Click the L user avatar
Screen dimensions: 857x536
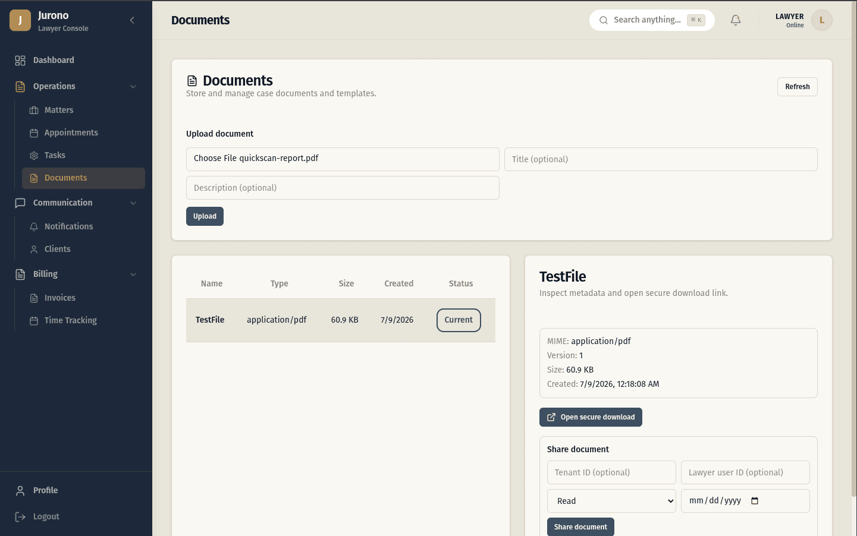pyautogui.click(x=822, y=20)
